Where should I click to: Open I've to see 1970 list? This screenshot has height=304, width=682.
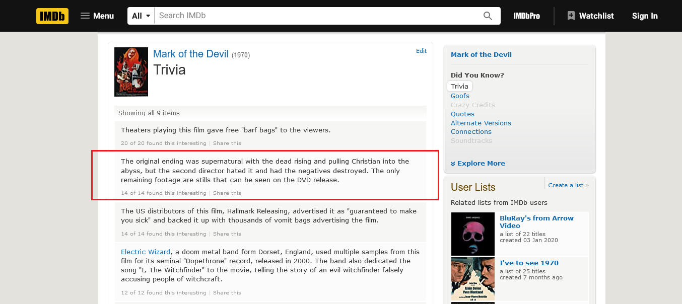pyautogui.click(x=529, y=263)
